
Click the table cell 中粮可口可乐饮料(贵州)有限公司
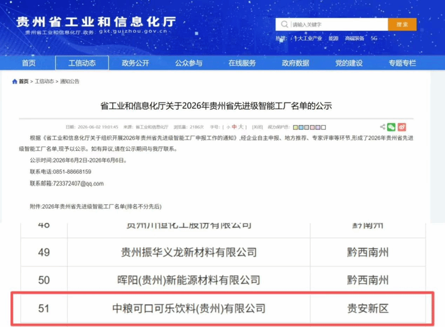tap(189, 308)
